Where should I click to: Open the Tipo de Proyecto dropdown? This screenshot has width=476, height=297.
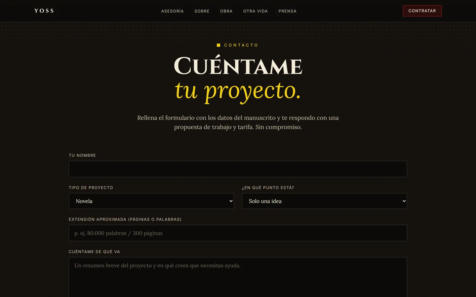tap(151, 201)
